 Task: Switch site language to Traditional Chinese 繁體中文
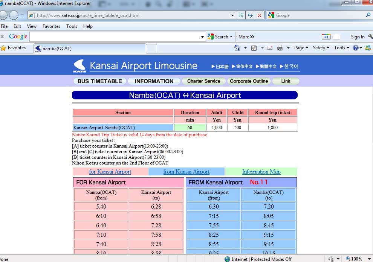pos(266,66)
